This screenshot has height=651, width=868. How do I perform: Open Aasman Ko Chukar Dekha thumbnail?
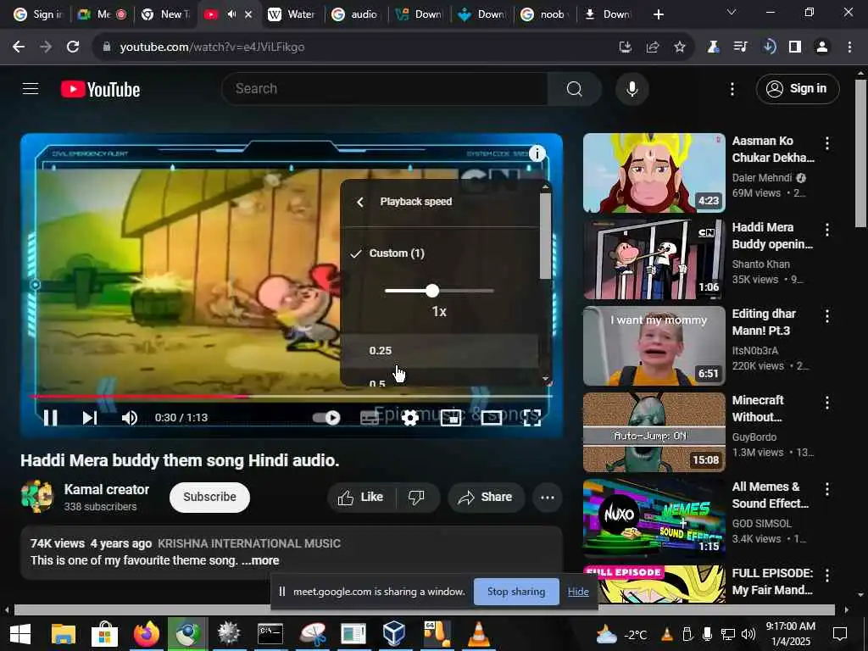pyautogui.click(x=654, y=173)
